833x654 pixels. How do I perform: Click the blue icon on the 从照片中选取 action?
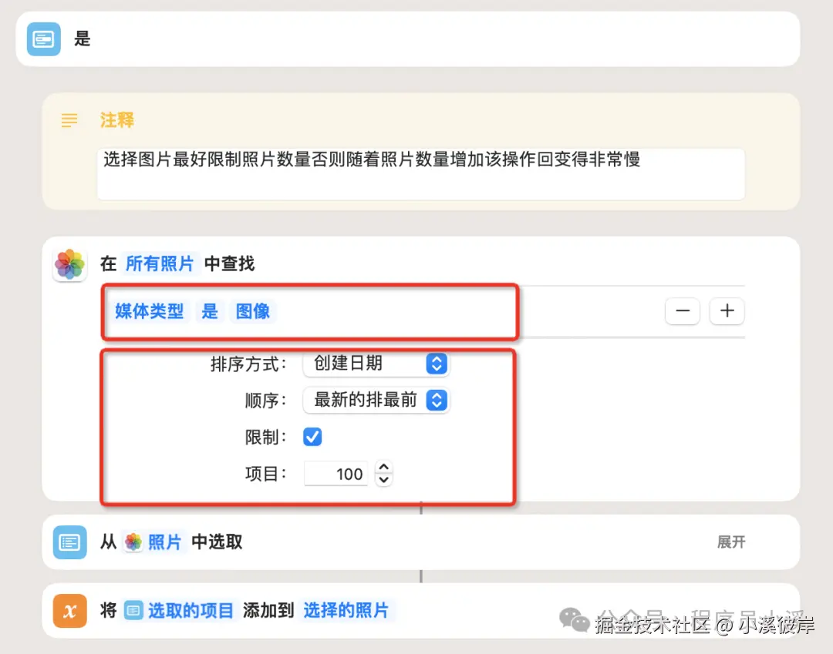point(69,542)
